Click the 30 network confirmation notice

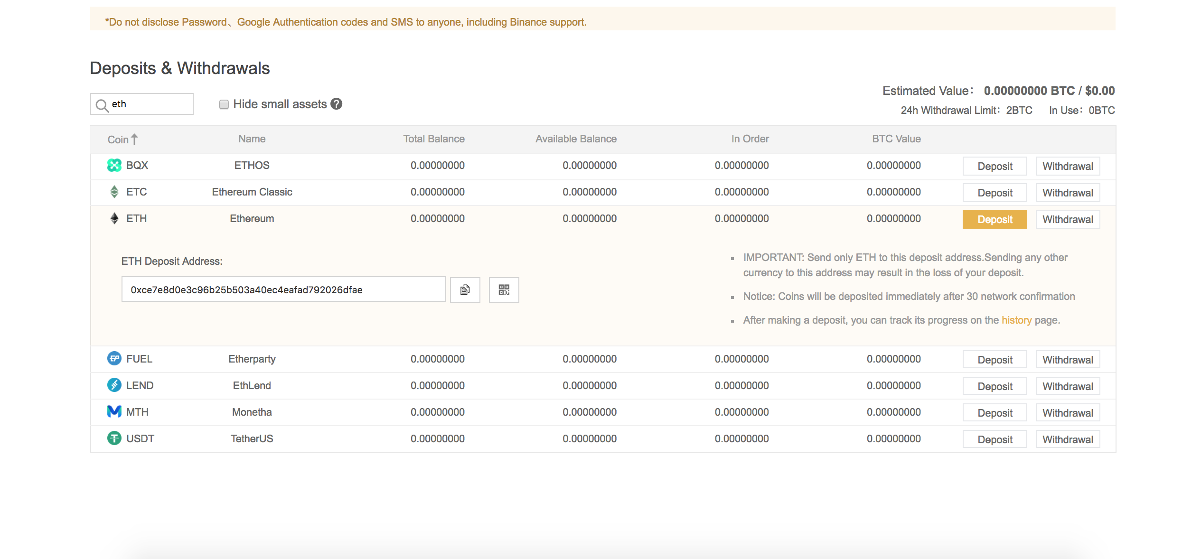pos(909,296)
